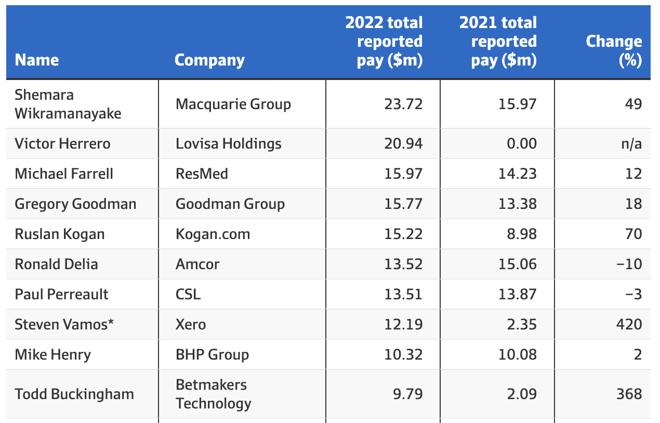Image resolution: width=660 pixels, height=423 pixels.
Task: Click the ResMed company cell
Action: [x=202, y=174]
